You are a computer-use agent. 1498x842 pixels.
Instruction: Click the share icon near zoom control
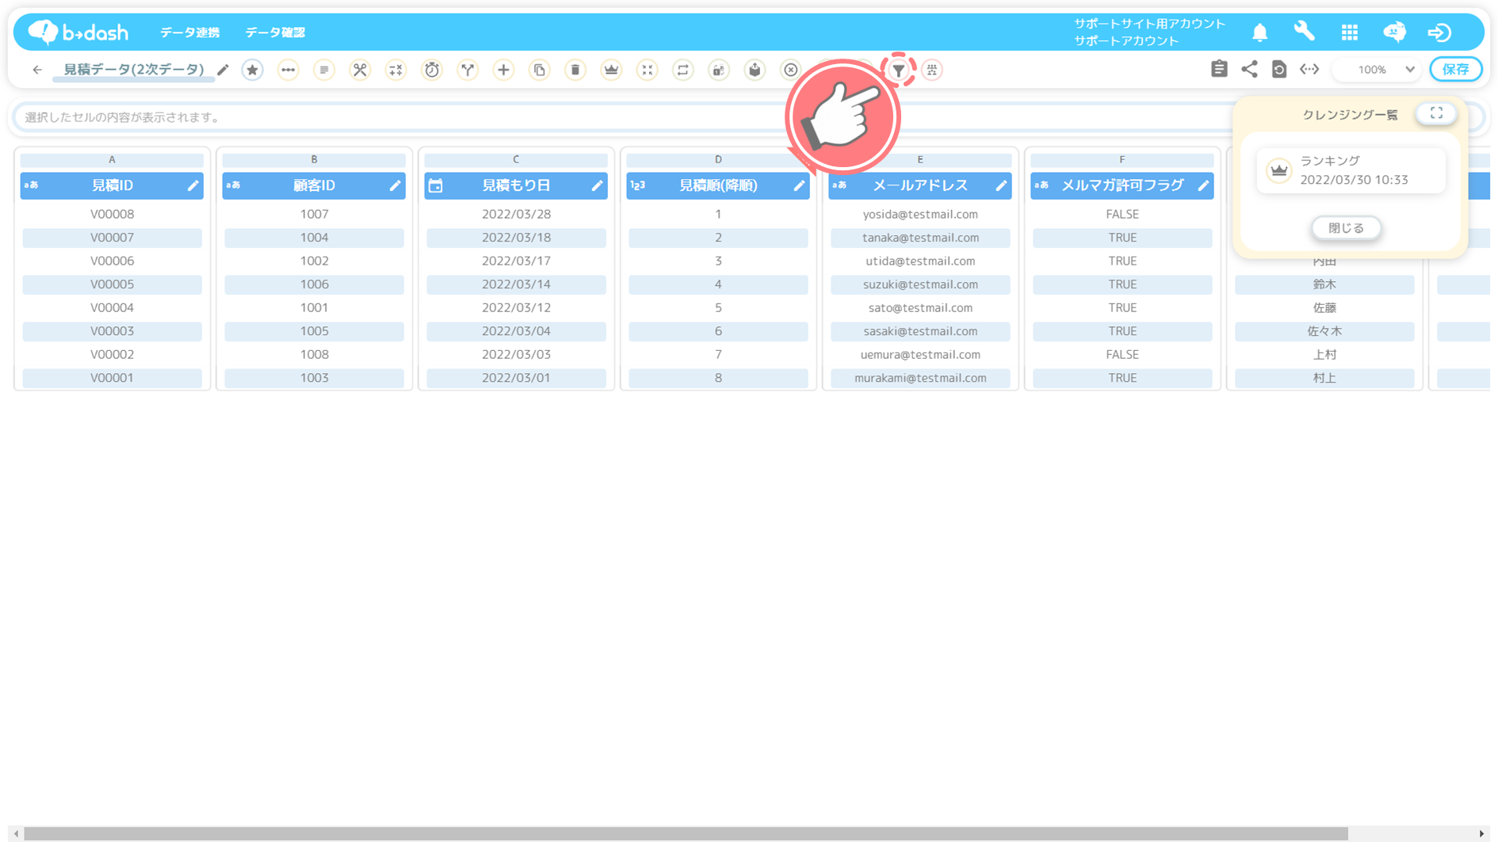1249,70
